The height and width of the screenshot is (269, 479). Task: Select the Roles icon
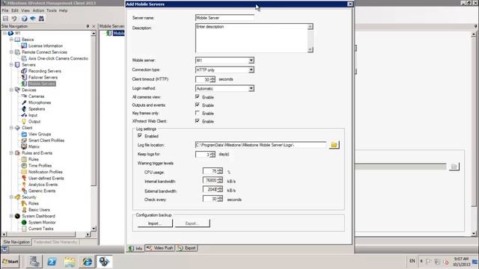tap(24, 203)
